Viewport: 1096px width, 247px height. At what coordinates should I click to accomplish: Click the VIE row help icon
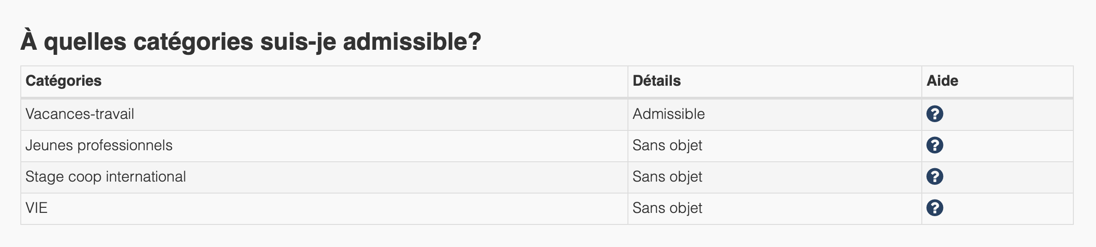coord(934,208)
